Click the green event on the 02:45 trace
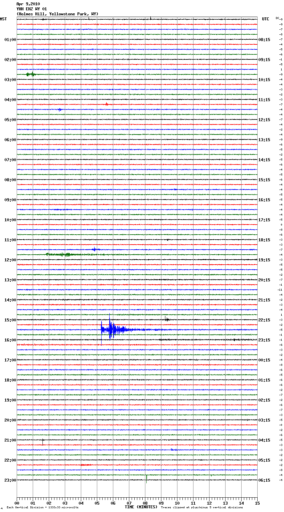Viewport: 284px width, 512px height. (31, 74)
